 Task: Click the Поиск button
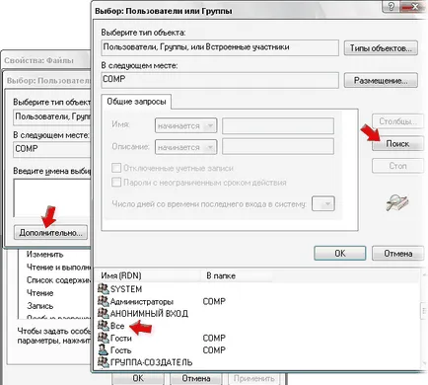click(x=397, y=144)
